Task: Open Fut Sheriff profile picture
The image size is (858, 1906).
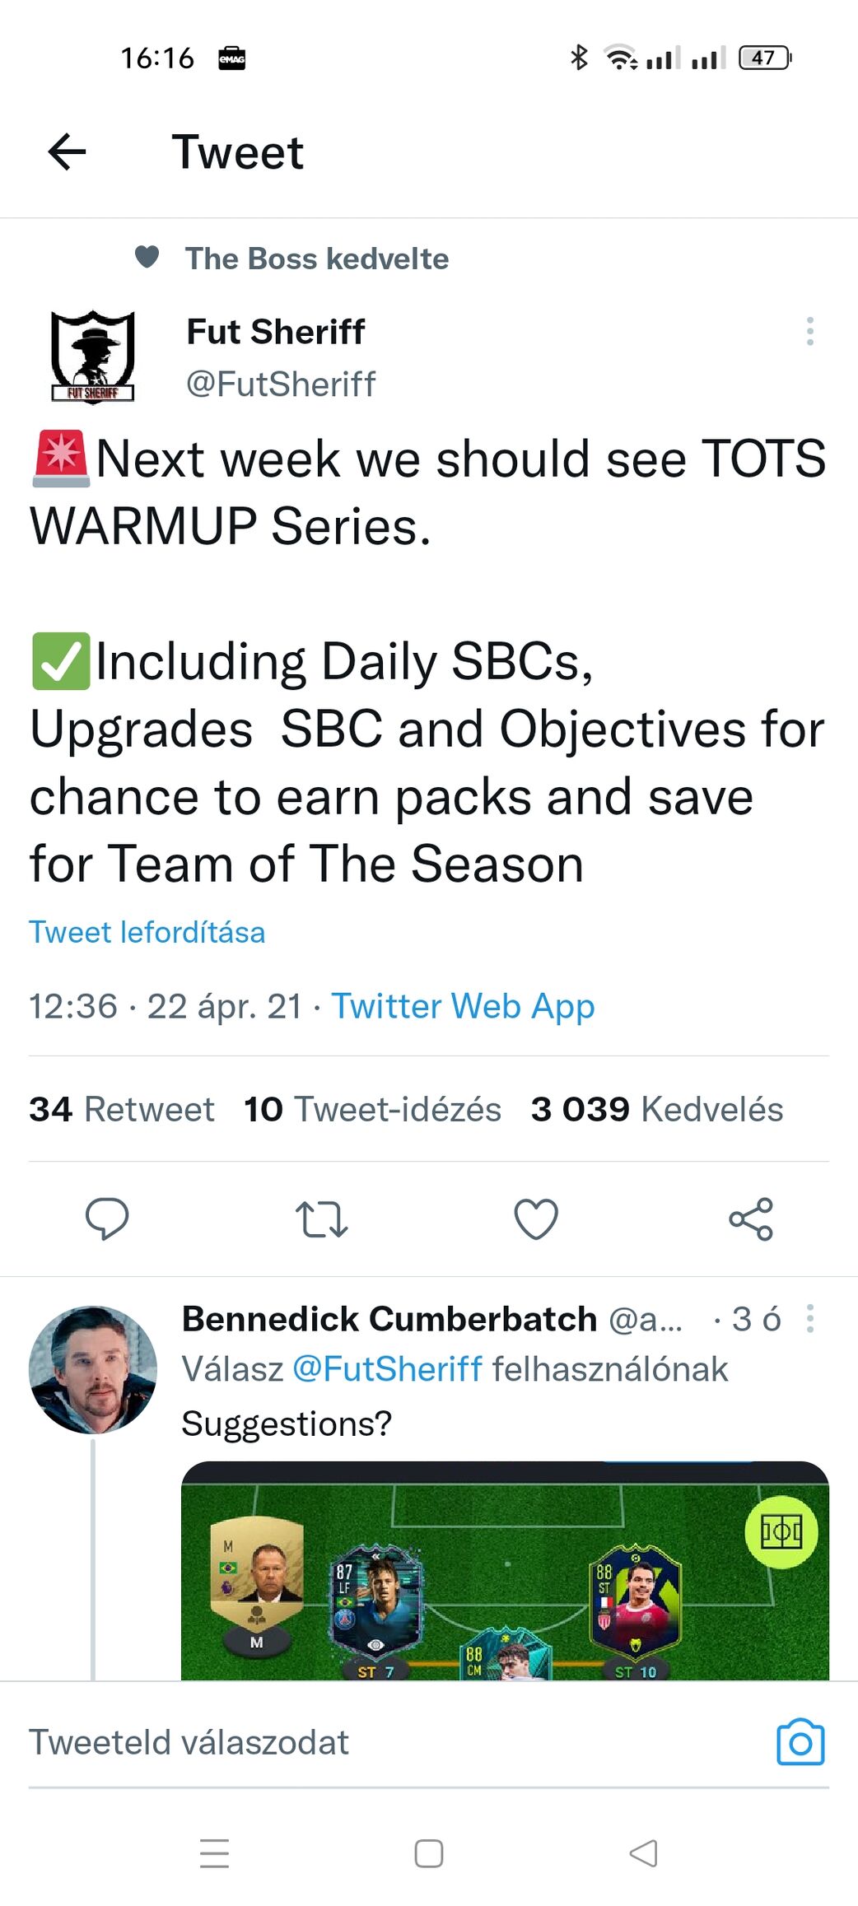Action: click(x=92, y=357)
